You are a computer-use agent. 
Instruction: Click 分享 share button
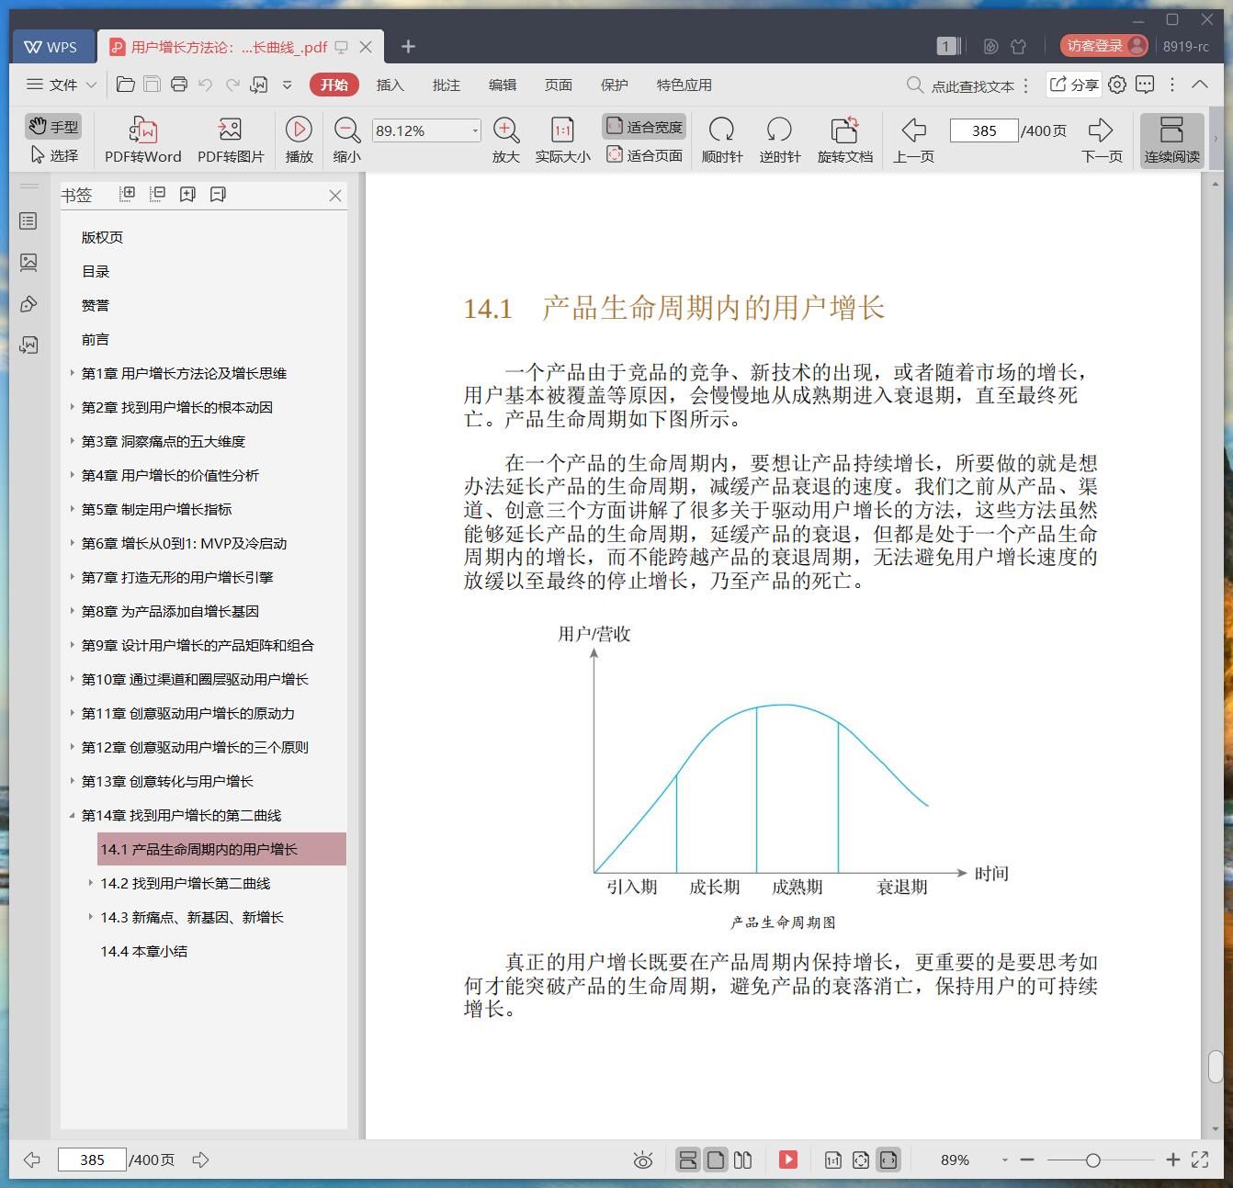(1074, 85)
